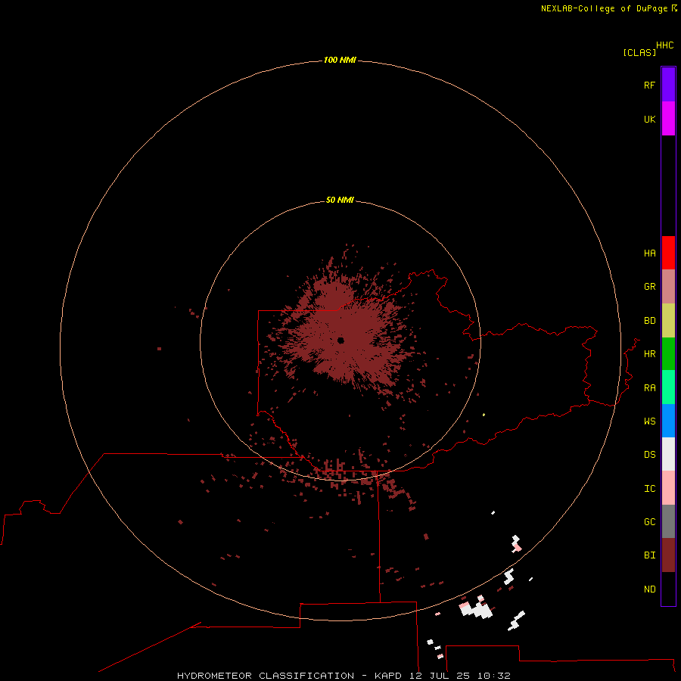Click the UK legend label
Screen dimensions: 681x681
point(649,119)
